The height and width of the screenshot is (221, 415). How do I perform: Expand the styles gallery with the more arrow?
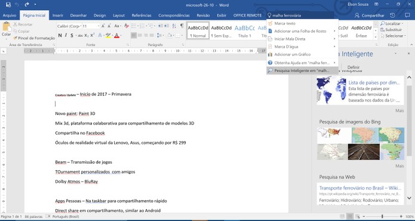(x=376, y=37)
